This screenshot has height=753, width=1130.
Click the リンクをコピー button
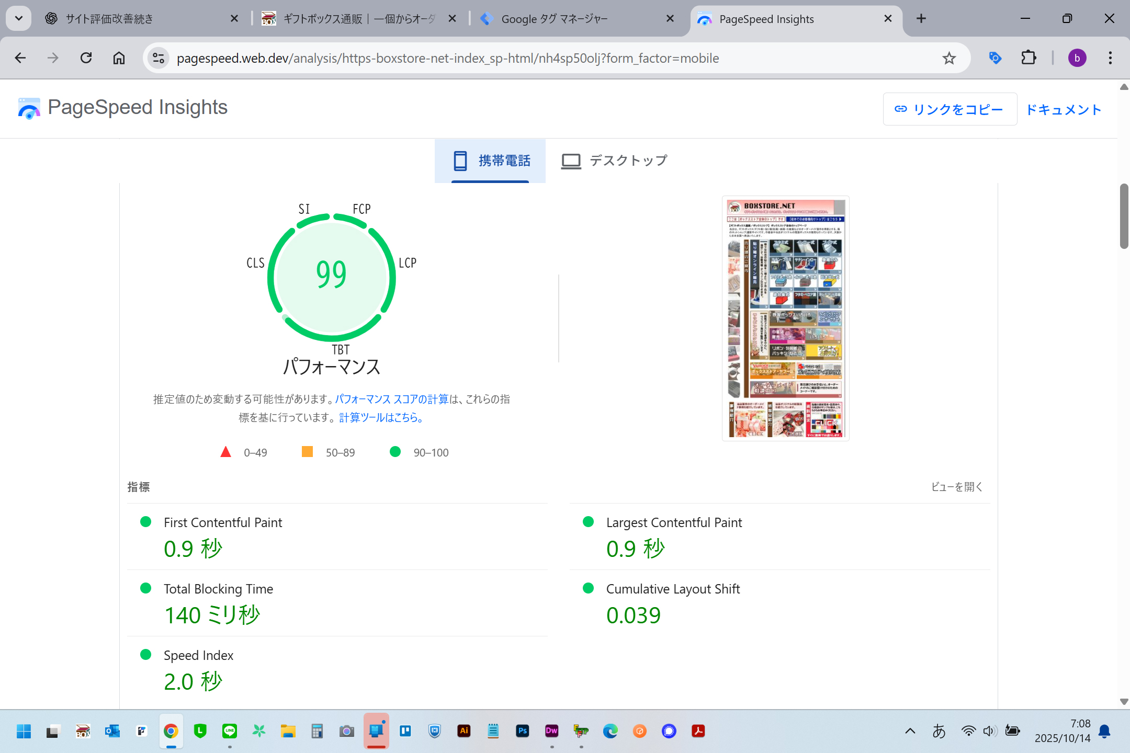pos(950,109)
